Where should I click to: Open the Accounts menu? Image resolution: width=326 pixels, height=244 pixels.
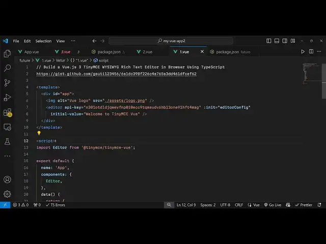[7, 179]
